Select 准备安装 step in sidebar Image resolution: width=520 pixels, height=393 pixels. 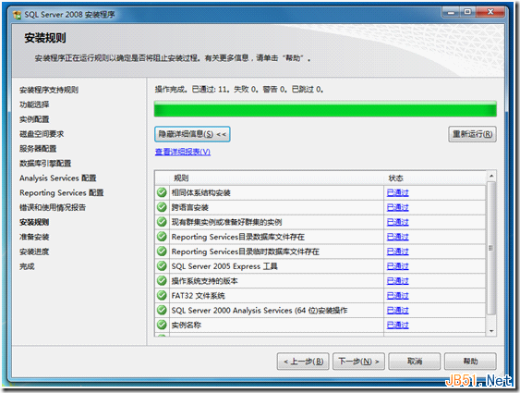[34, 237]
